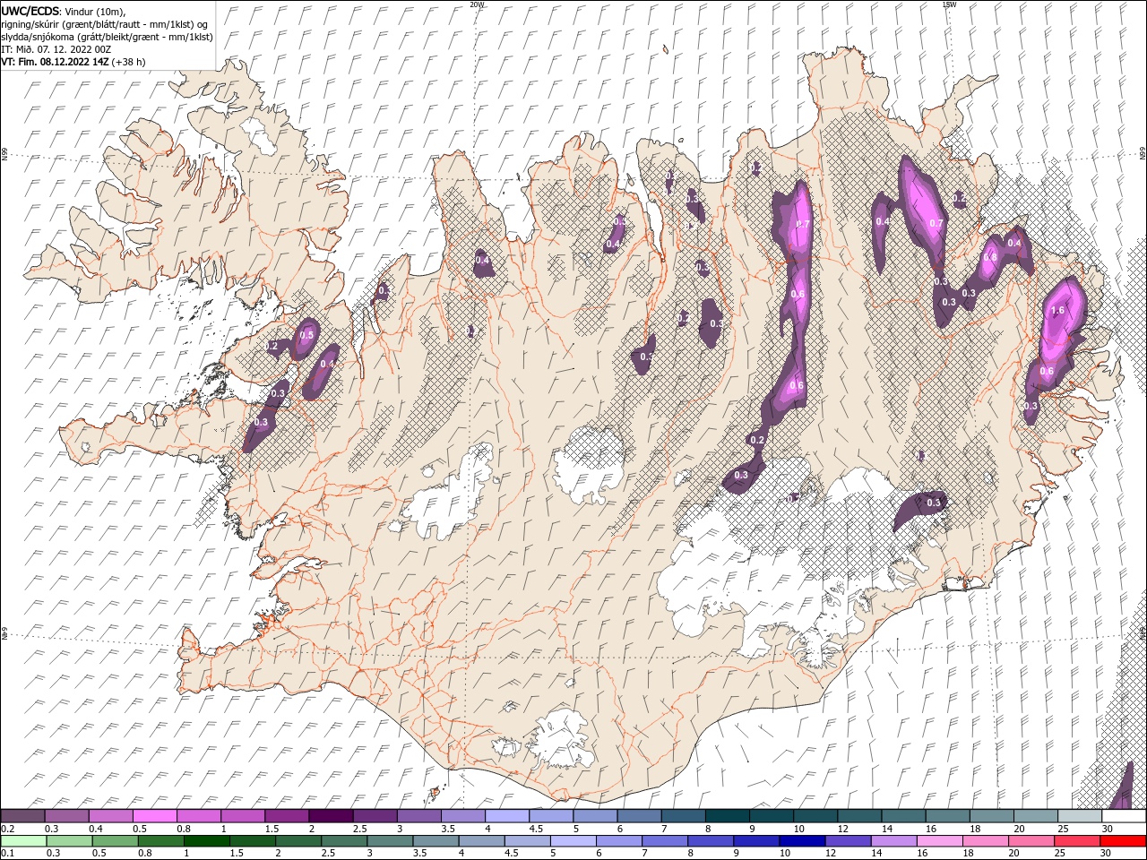Select the init time line 'IT: Mið. 07. 12. 2022 00Z'
The width and height of the screenshot is (1147, 860).
pos(56,49)
